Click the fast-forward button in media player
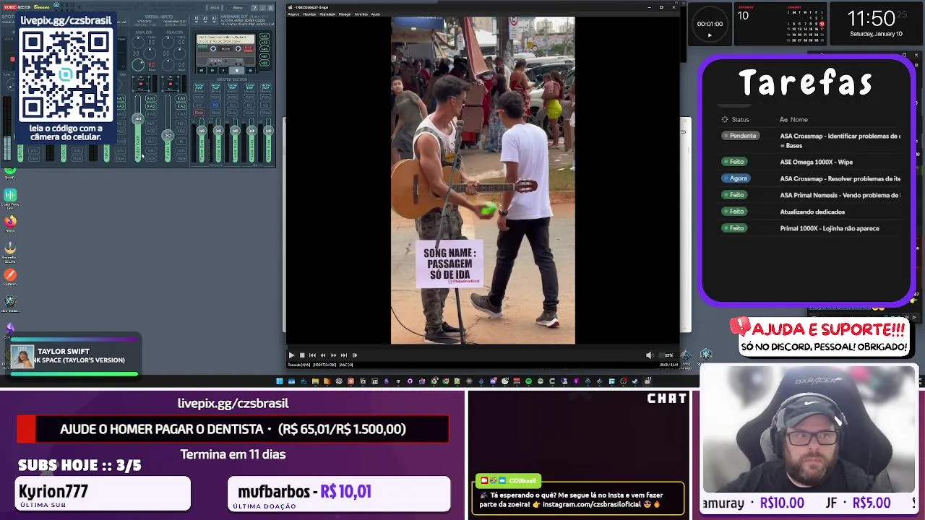925x520 pixels. pos(334,355)
